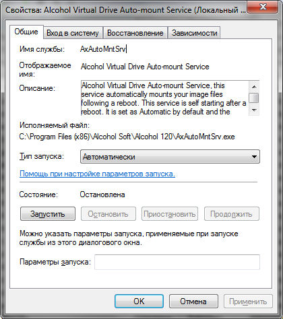
Task: Confirm with the OK button
Action: coord(139,302)
